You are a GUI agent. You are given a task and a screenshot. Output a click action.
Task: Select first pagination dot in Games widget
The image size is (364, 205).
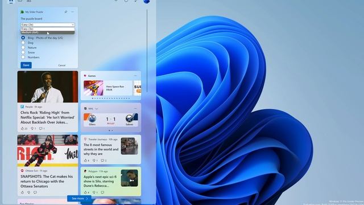(x=92, y=99)
